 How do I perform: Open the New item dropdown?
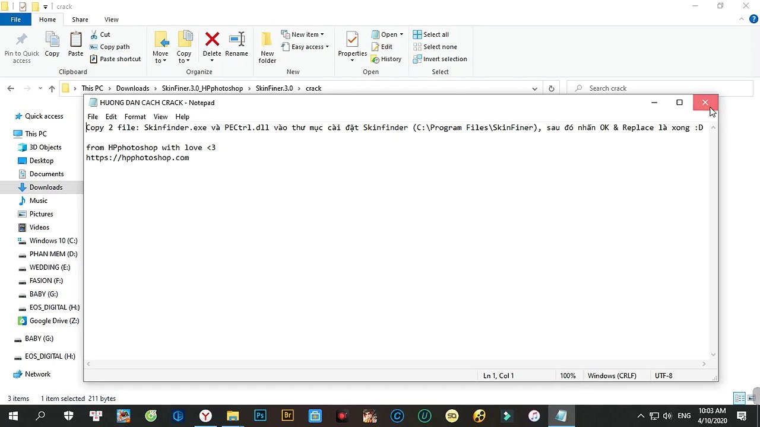pyautogui.click(x=303, y=34)
